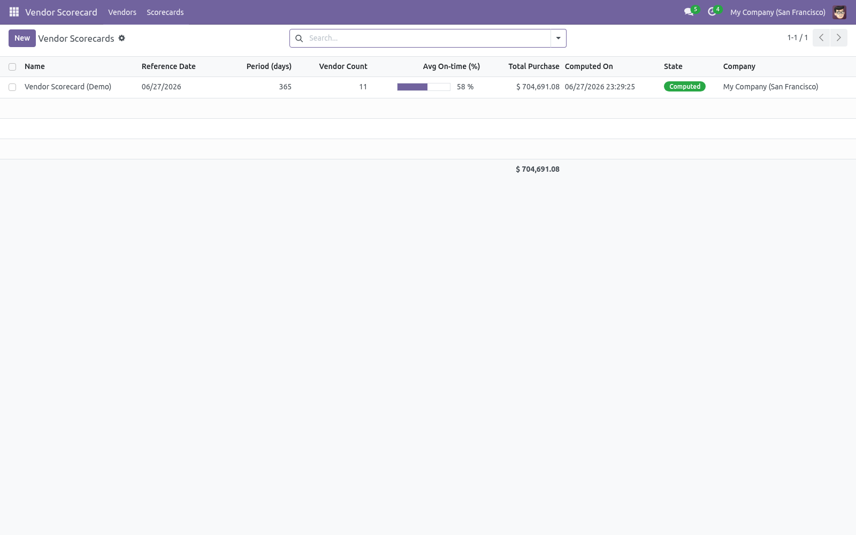Sort by Total Purchase column header
The width and height of the screenshot is (856, 535).
pos(533,66)
